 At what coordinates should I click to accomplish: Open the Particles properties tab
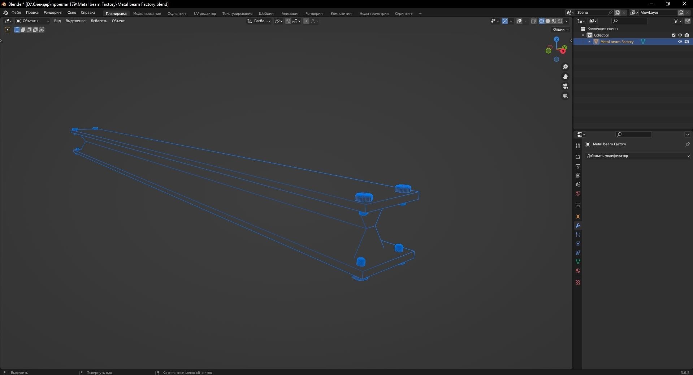pyautogui.click(x=578, y=235)
